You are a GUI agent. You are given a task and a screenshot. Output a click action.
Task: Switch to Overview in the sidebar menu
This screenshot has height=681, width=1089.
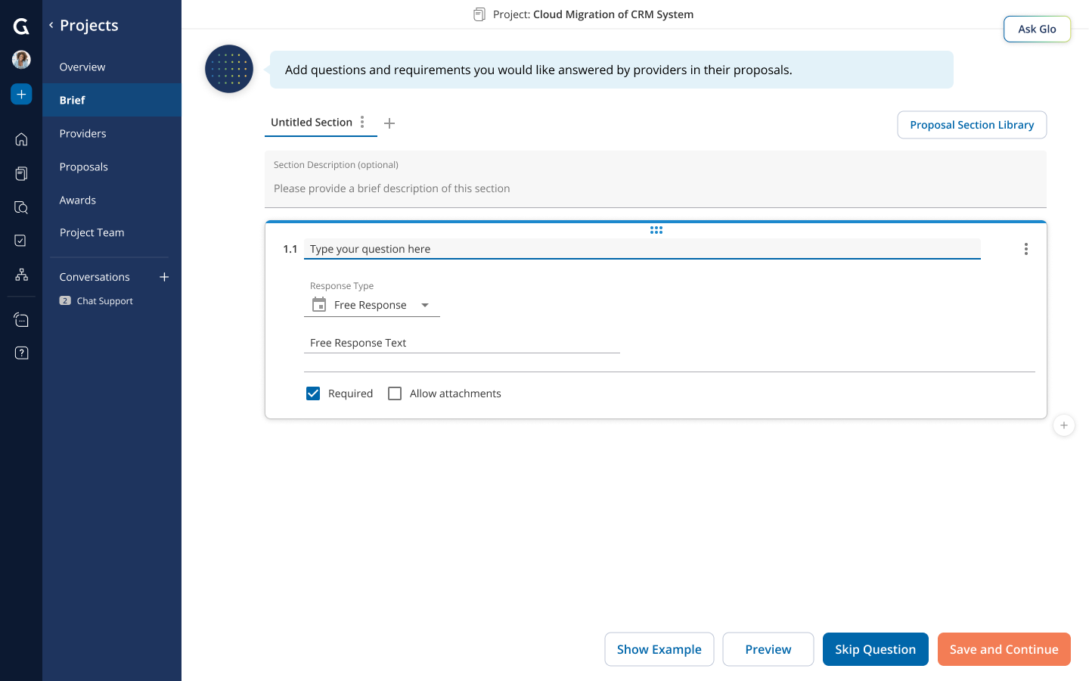(x=82, y=67)
